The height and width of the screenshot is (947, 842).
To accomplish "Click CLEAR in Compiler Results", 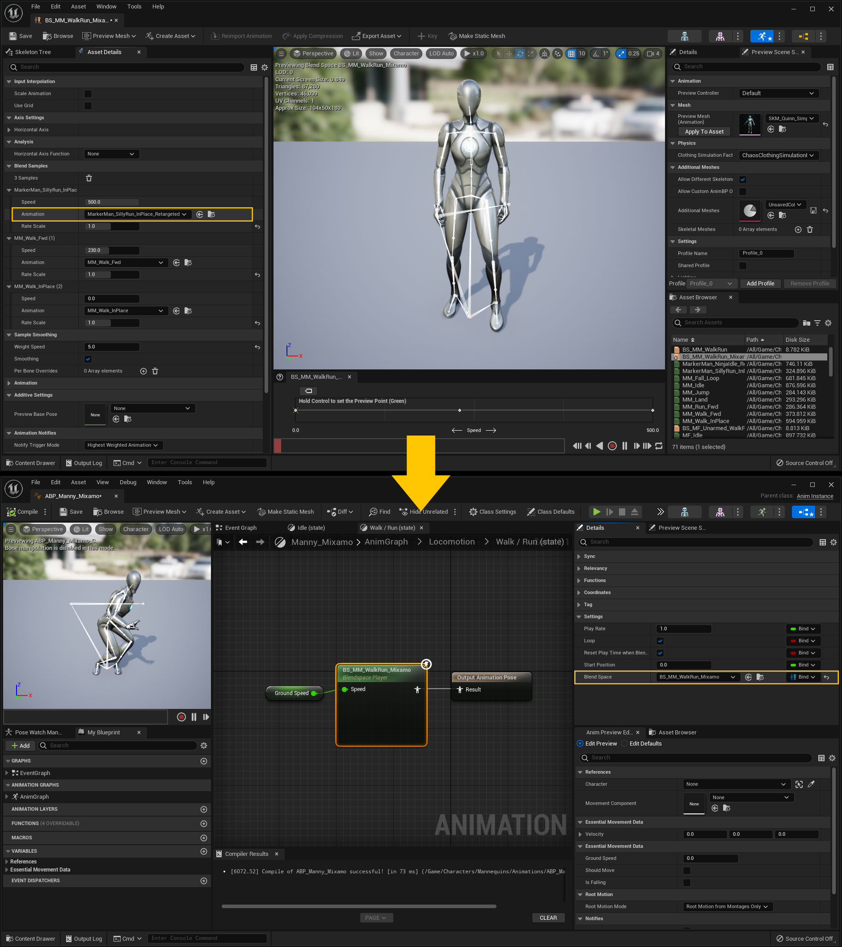I will [x=548, y=918].
